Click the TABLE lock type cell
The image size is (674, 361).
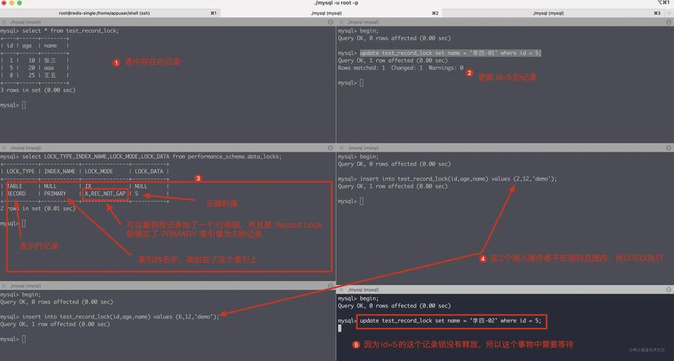coord(14,186)
